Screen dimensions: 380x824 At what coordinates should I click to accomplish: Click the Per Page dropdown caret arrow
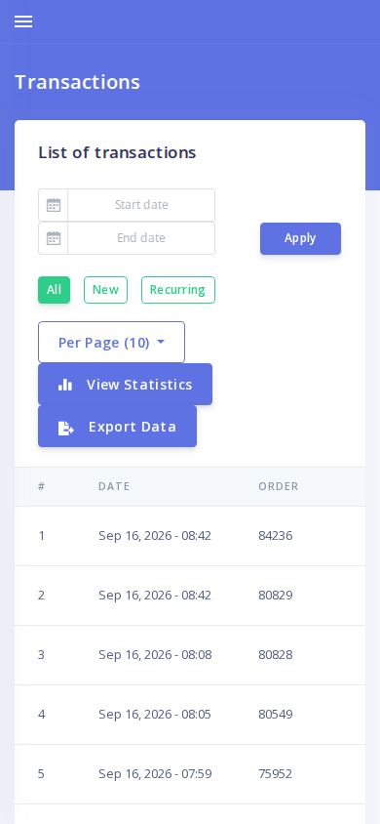(x=161, y=342)
